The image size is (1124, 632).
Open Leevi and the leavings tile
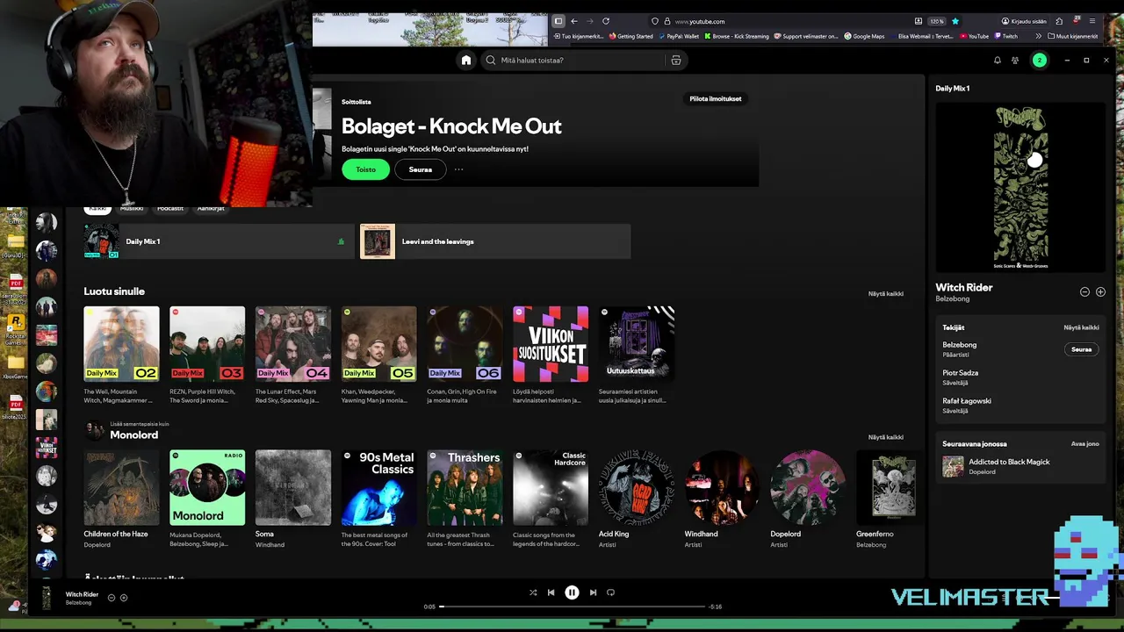coord(495,241)
